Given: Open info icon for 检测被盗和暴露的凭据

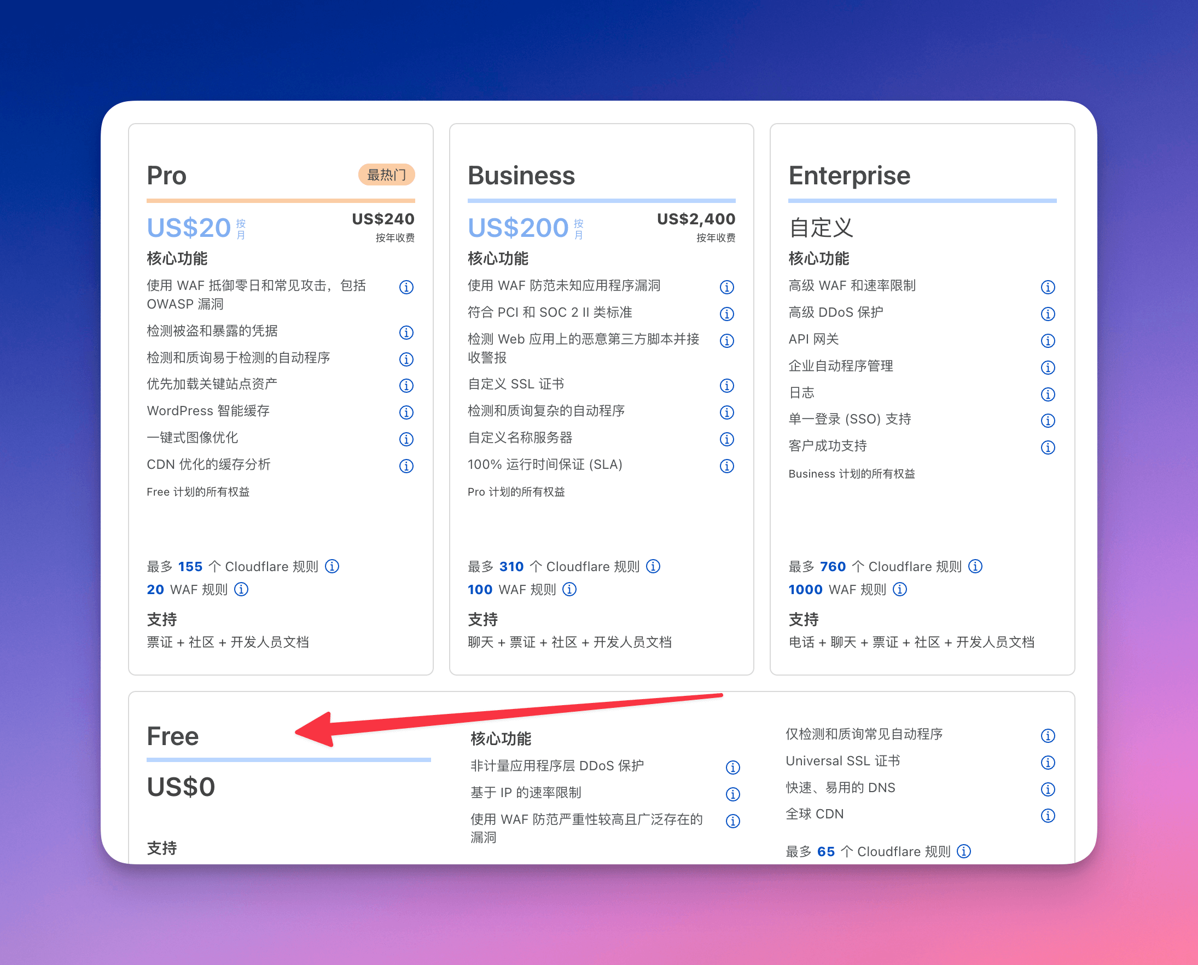Looking at the screenshot, I should (406, 333).
